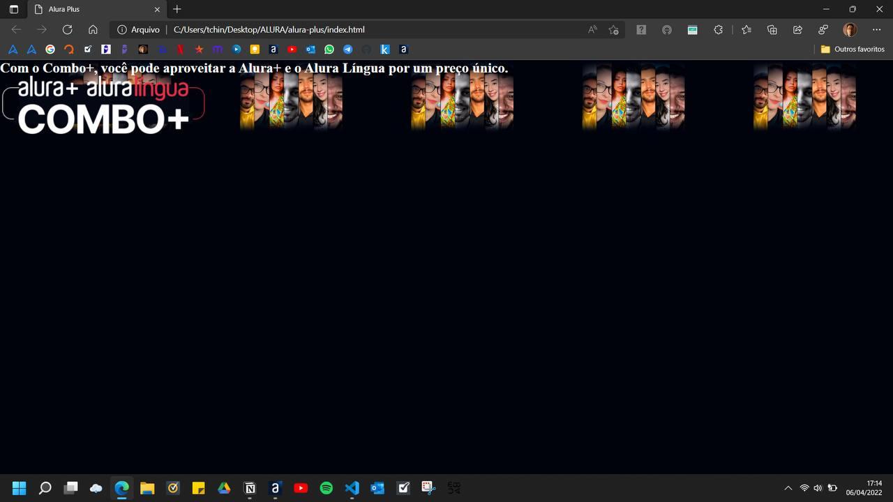Open the Outlook bookmark in favorites bar
Viewport: 893px width, 502px height.
click(310, 50)
